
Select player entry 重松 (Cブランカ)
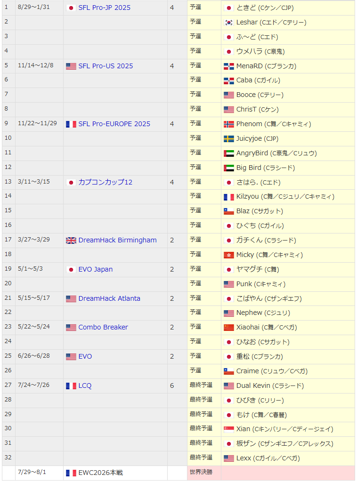tap(260, 357)
